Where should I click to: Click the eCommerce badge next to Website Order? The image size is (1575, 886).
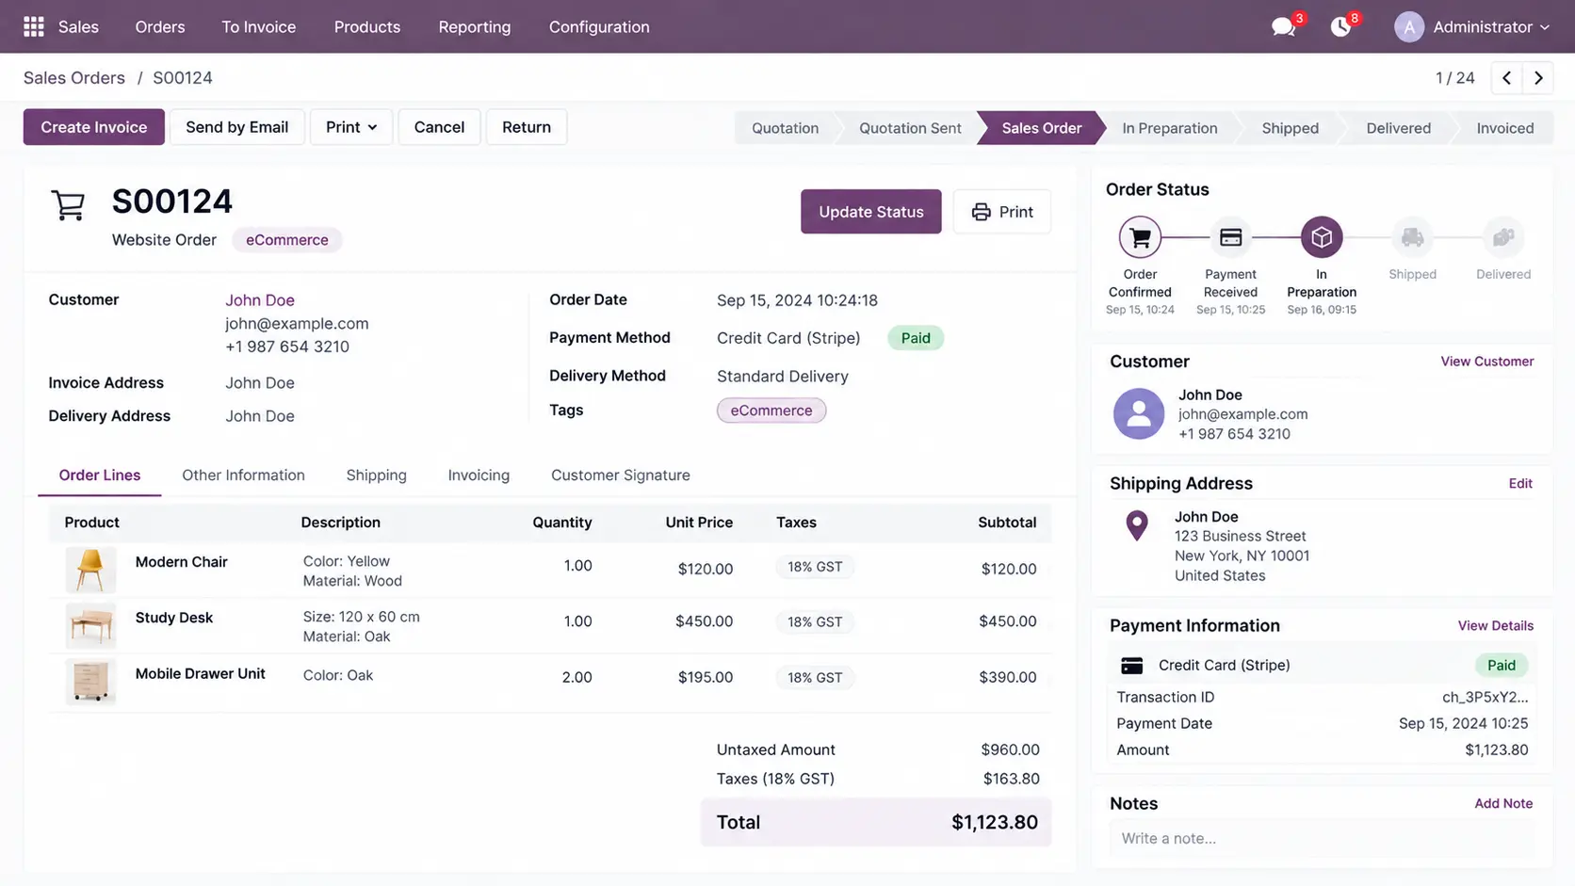tap(287, 240)
